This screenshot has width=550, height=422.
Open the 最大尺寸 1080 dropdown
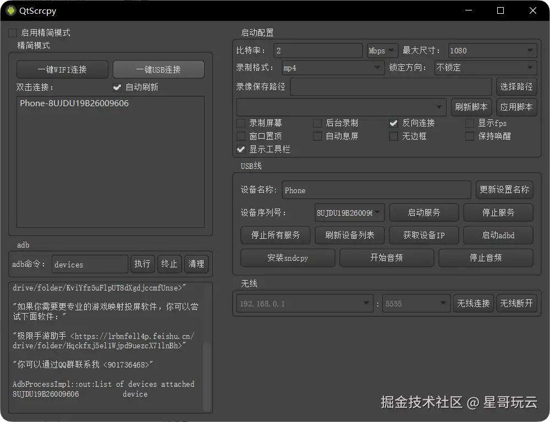pyautogui.click(x=492, y=51)
